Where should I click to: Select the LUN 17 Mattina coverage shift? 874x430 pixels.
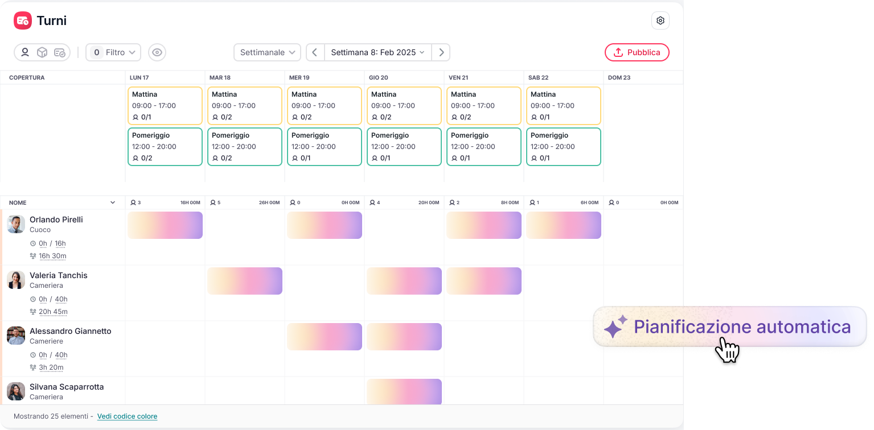165,106
